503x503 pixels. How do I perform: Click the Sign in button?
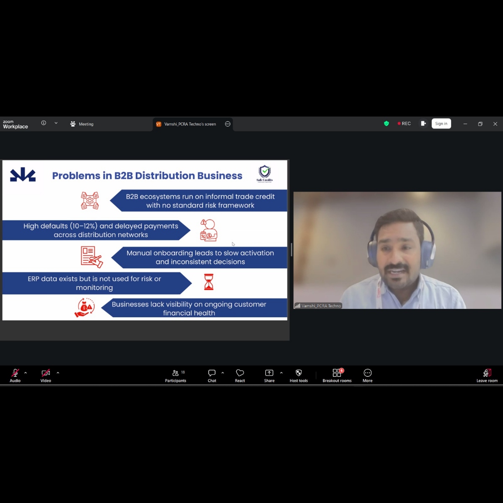[441, 124]
